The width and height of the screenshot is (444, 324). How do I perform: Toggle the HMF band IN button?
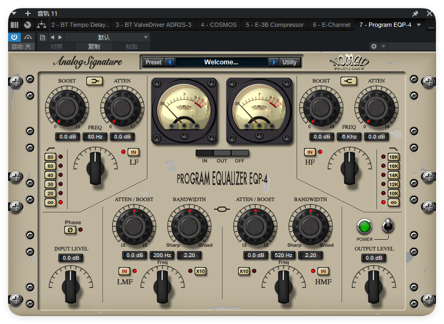323,271
